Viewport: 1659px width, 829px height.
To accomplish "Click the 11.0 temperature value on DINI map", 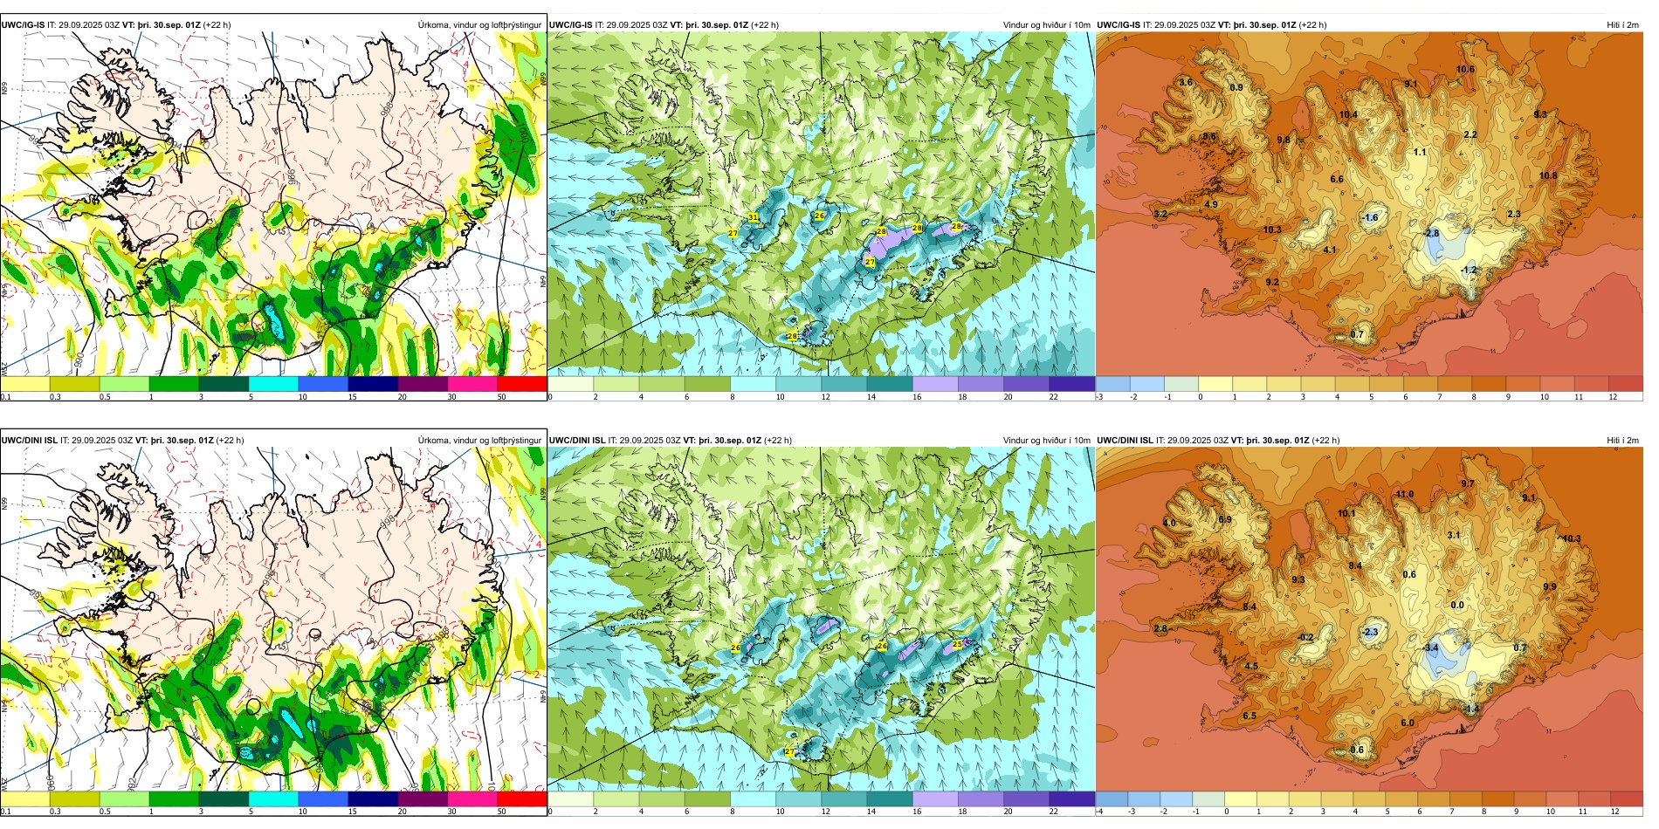I will click(1404, 494).
